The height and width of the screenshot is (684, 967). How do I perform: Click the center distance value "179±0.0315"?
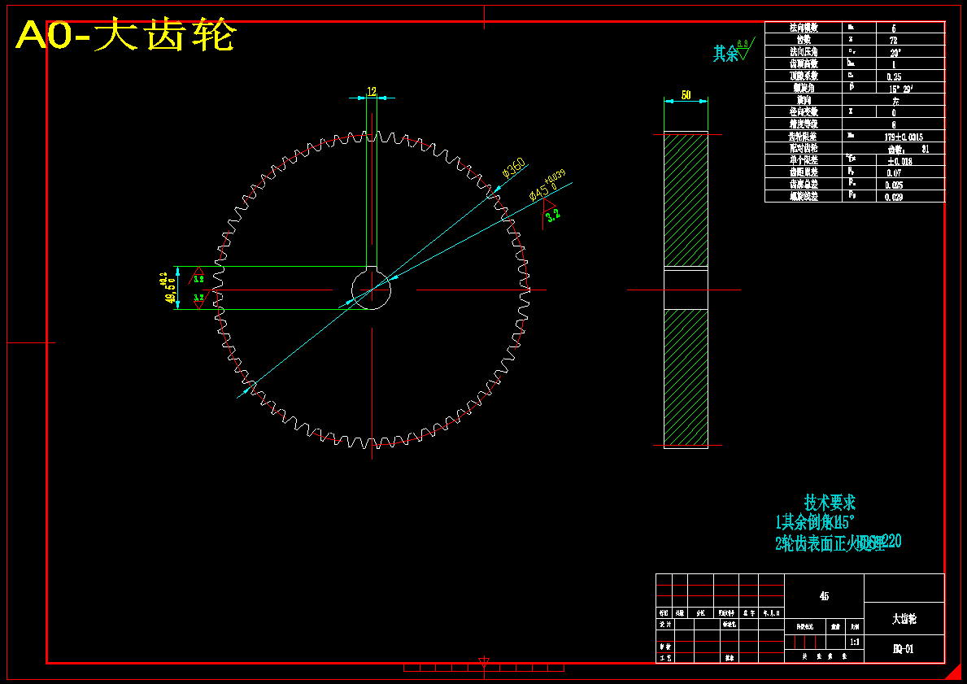[904, 137]
